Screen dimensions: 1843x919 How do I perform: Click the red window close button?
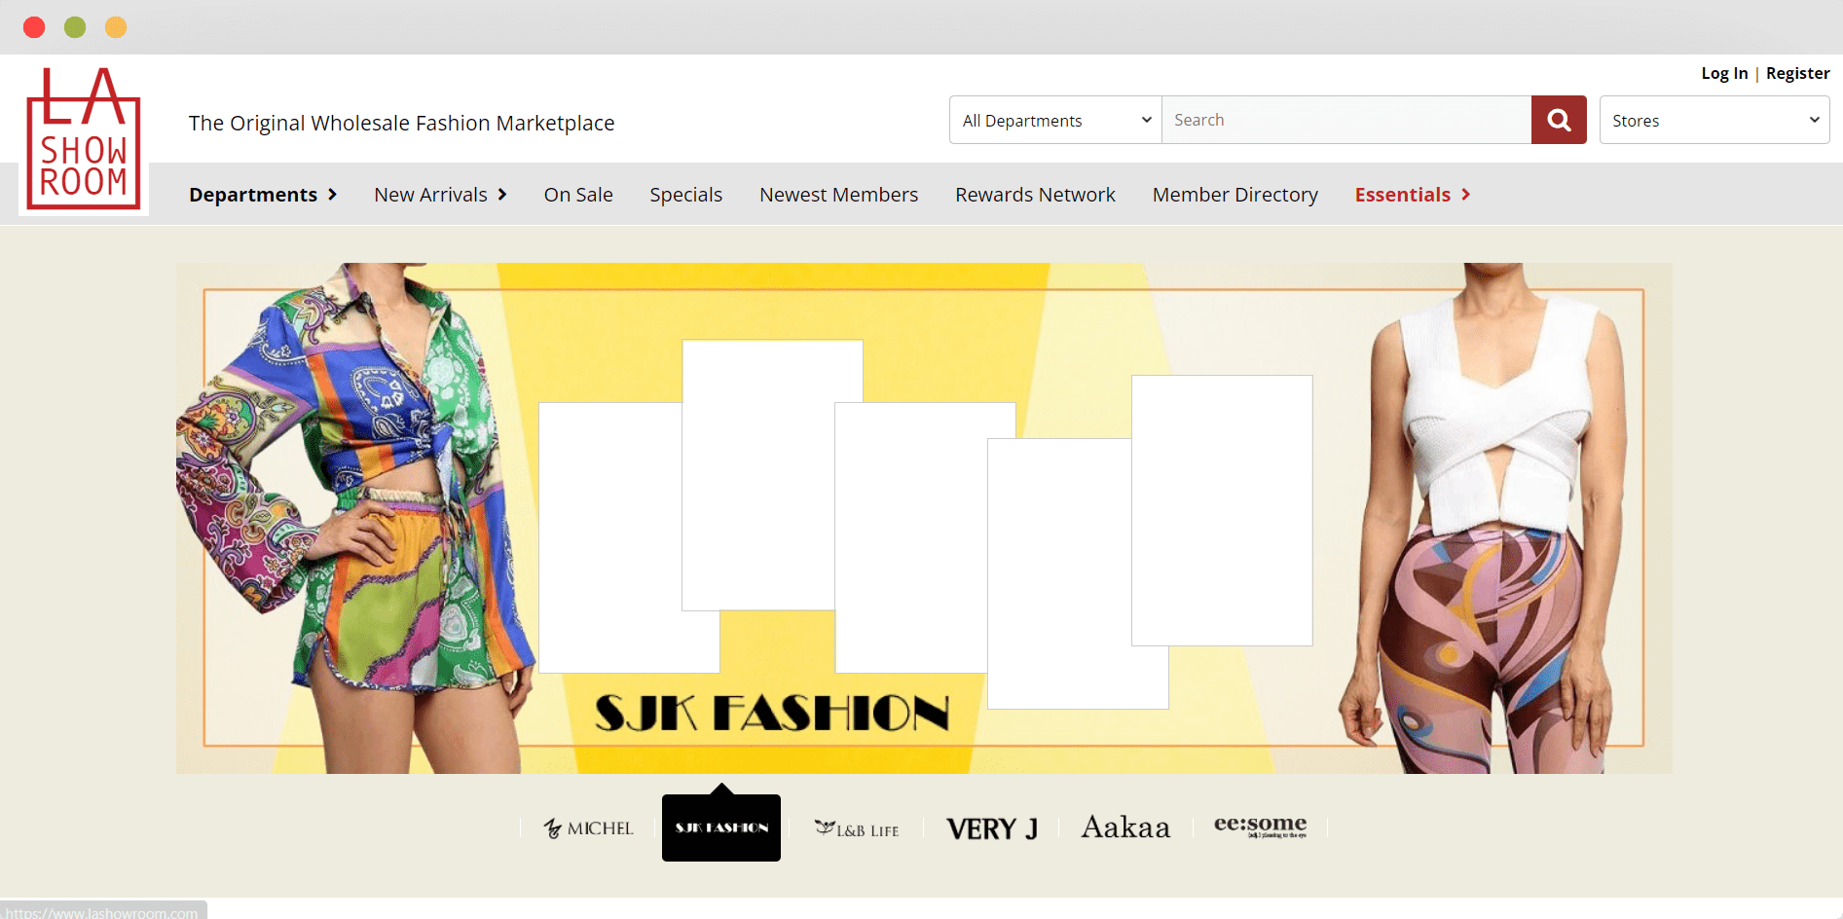click(x=34, y=27)
